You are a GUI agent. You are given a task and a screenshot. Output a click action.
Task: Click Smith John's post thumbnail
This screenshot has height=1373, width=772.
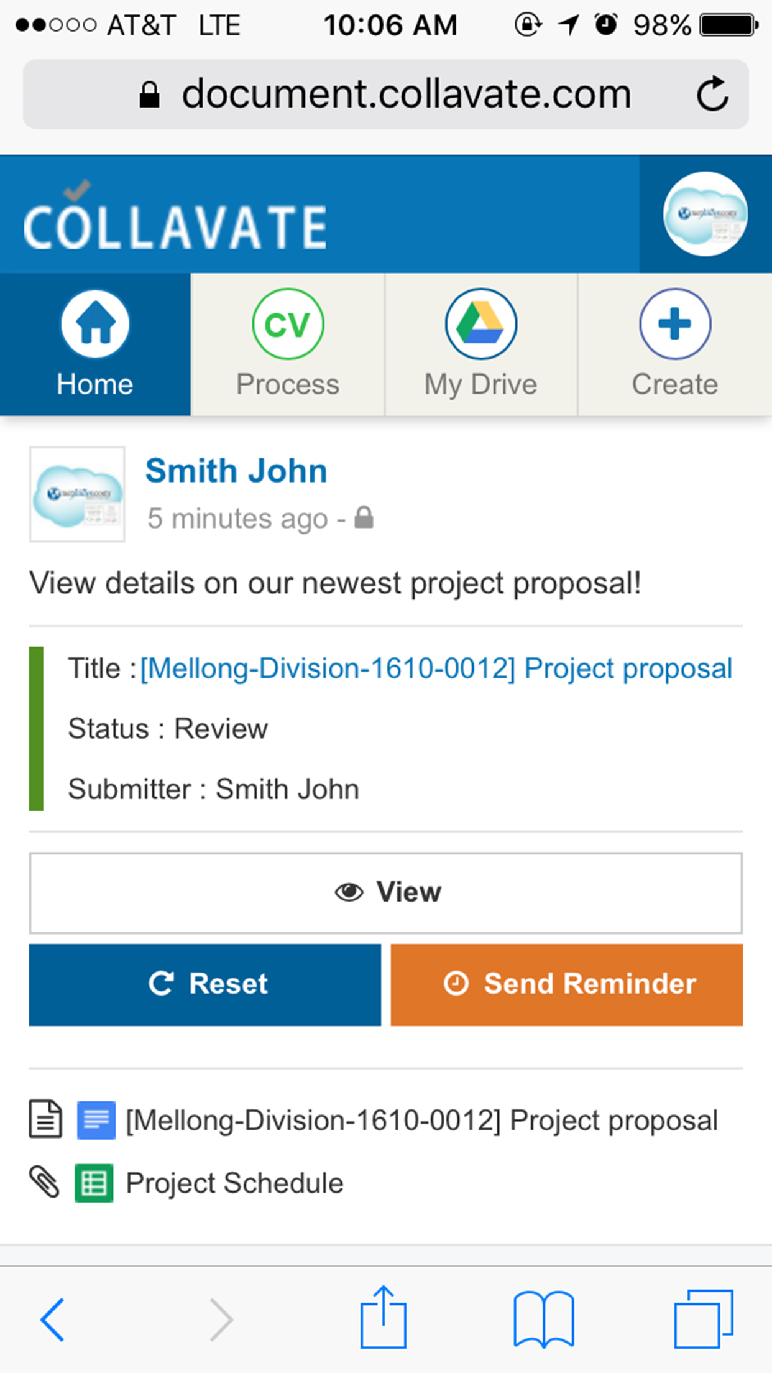coord(77,494)
